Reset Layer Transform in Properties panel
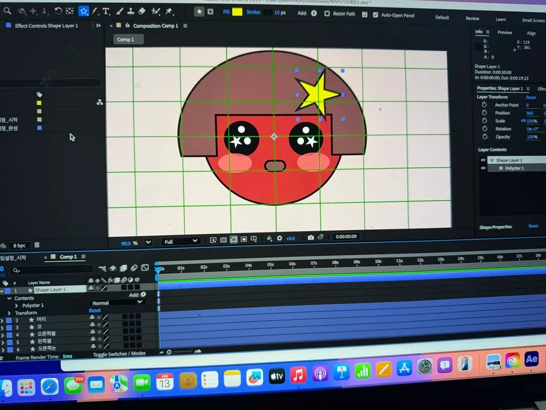 (531, 97)
